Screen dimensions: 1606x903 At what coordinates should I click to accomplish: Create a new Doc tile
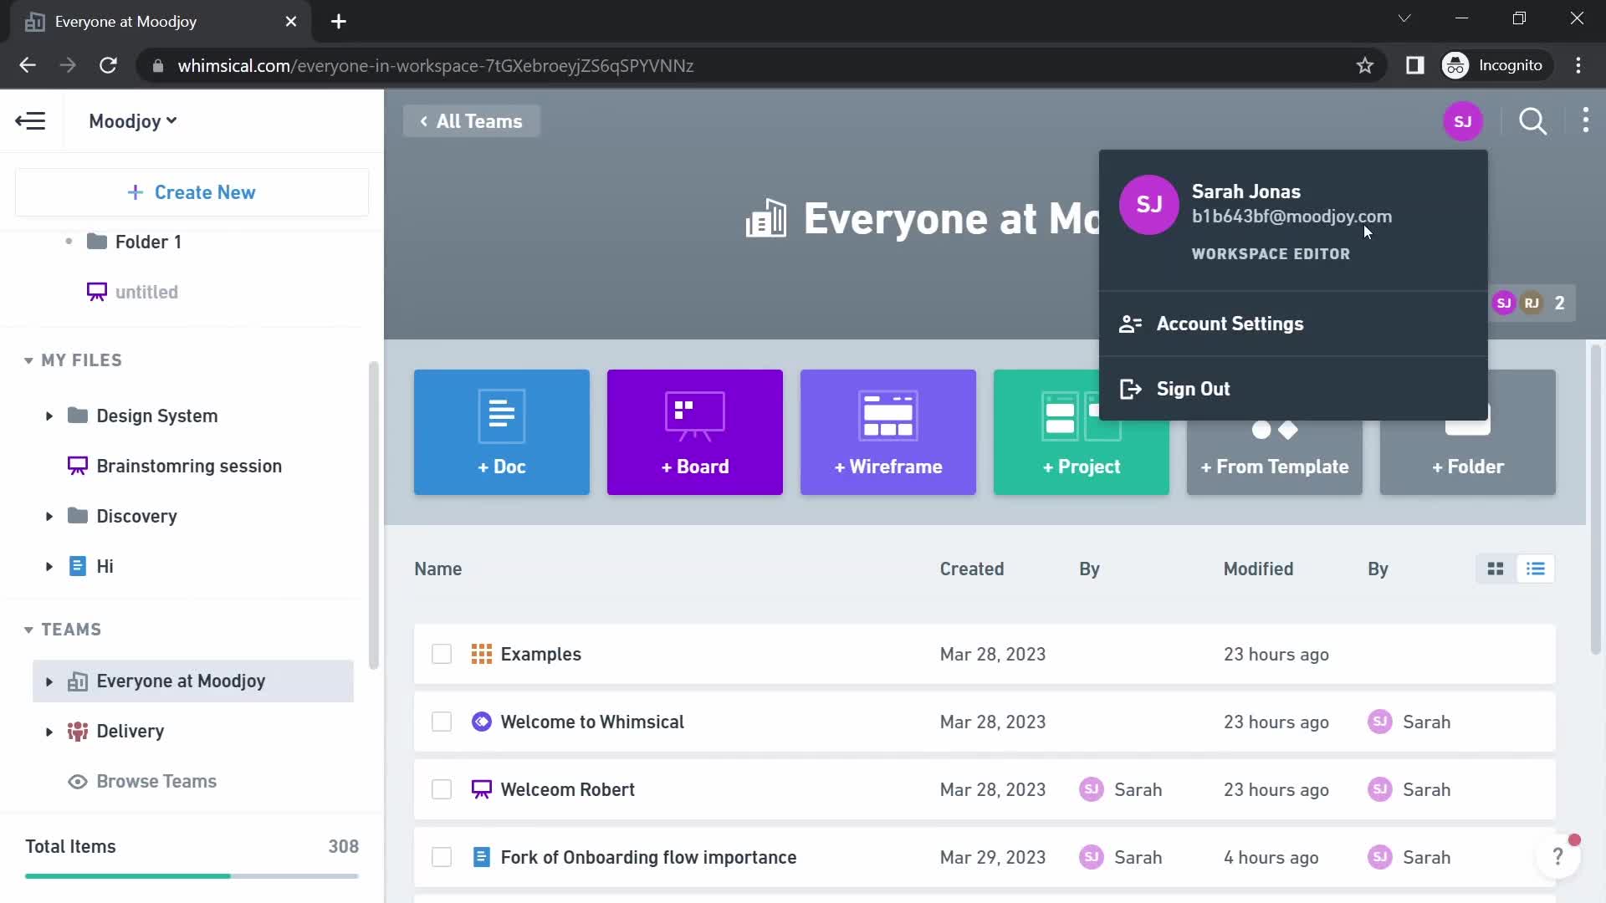pyautogui.click(x=502, y=432)
